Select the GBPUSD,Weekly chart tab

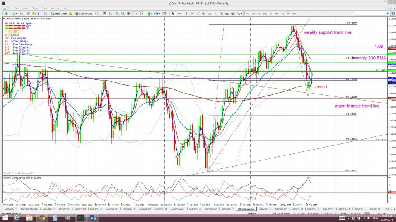[246, 209]
